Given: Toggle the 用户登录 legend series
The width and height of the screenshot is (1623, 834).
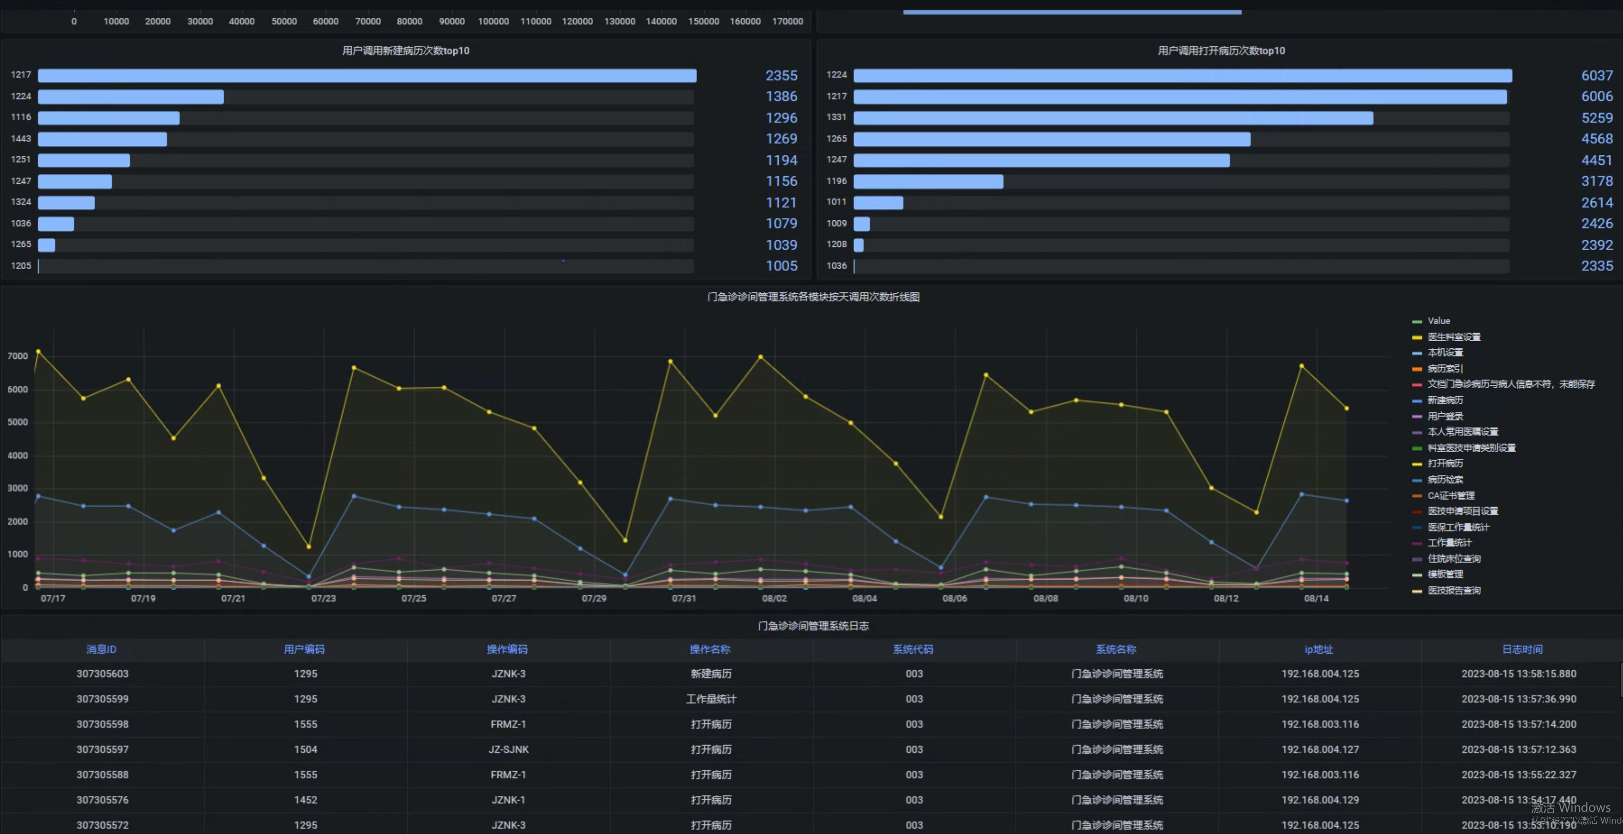Looking at the screenshot, I should click(x=1445, y=417).
